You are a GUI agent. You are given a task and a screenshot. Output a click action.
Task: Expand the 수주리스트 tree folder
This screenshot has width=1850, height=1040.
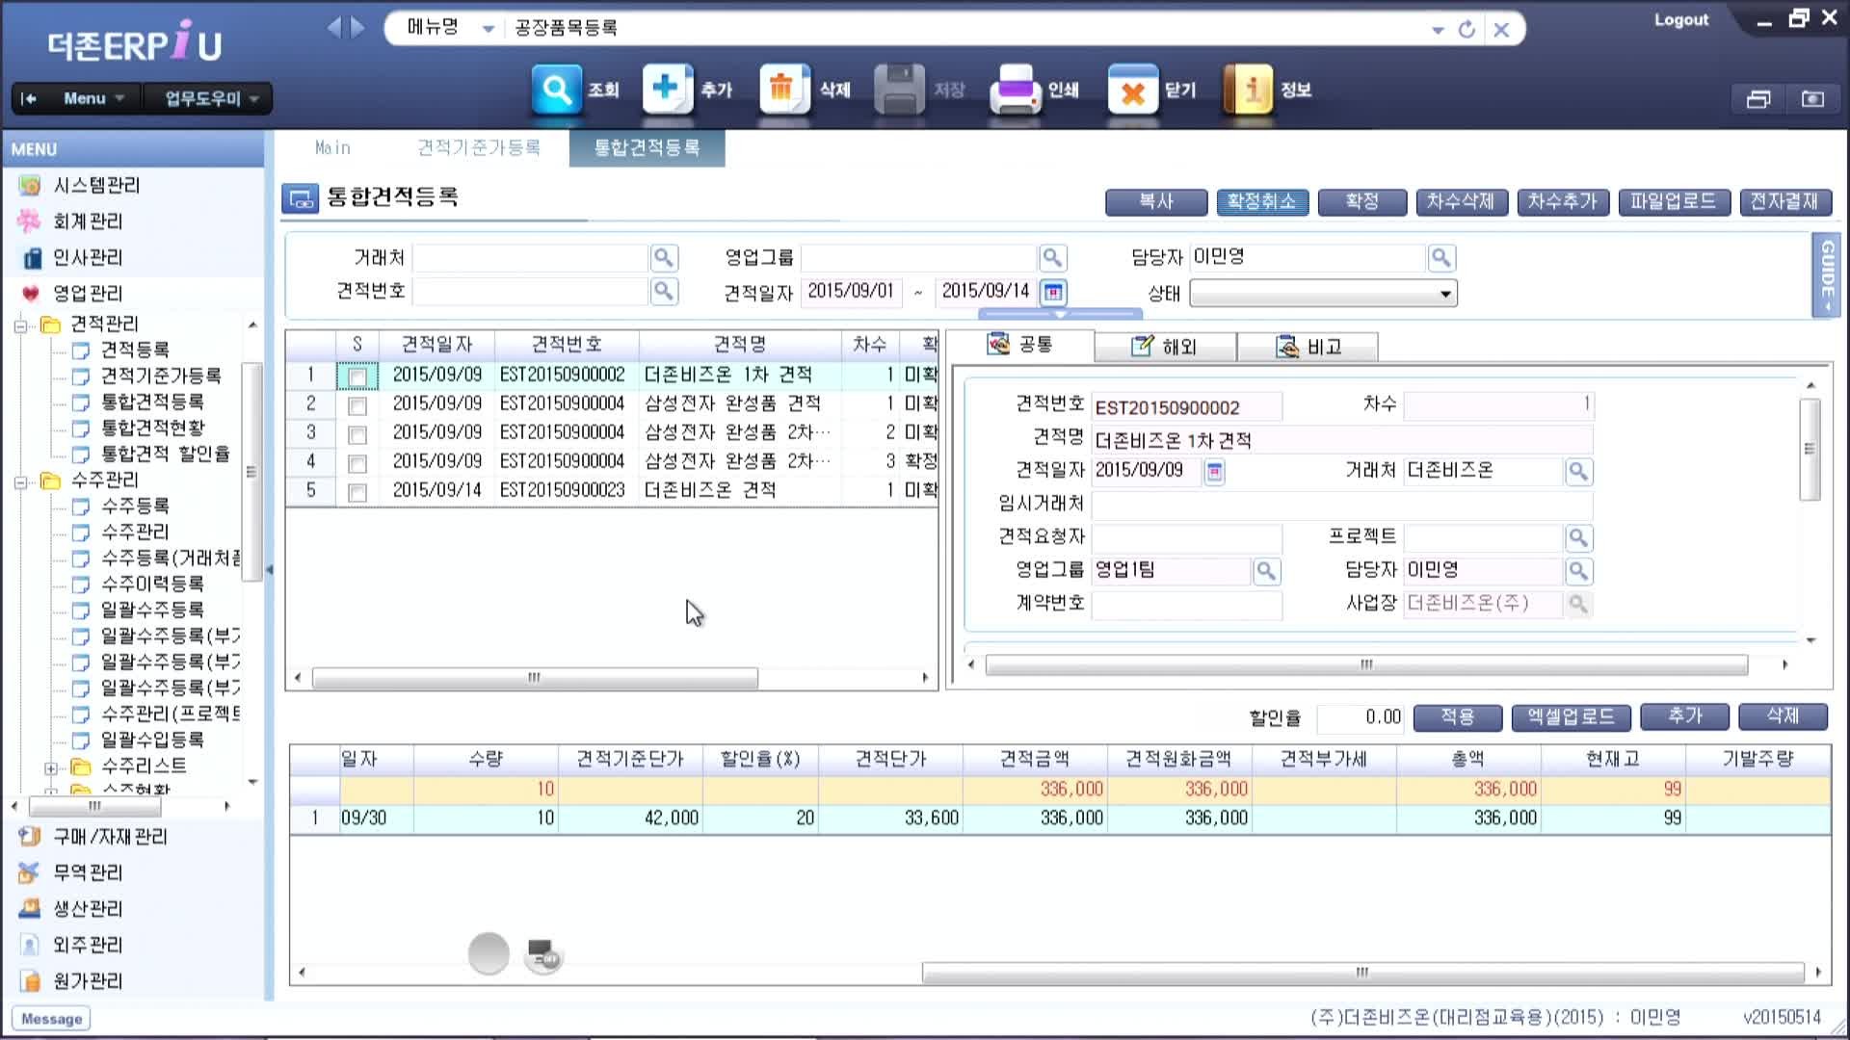point(50,767)
